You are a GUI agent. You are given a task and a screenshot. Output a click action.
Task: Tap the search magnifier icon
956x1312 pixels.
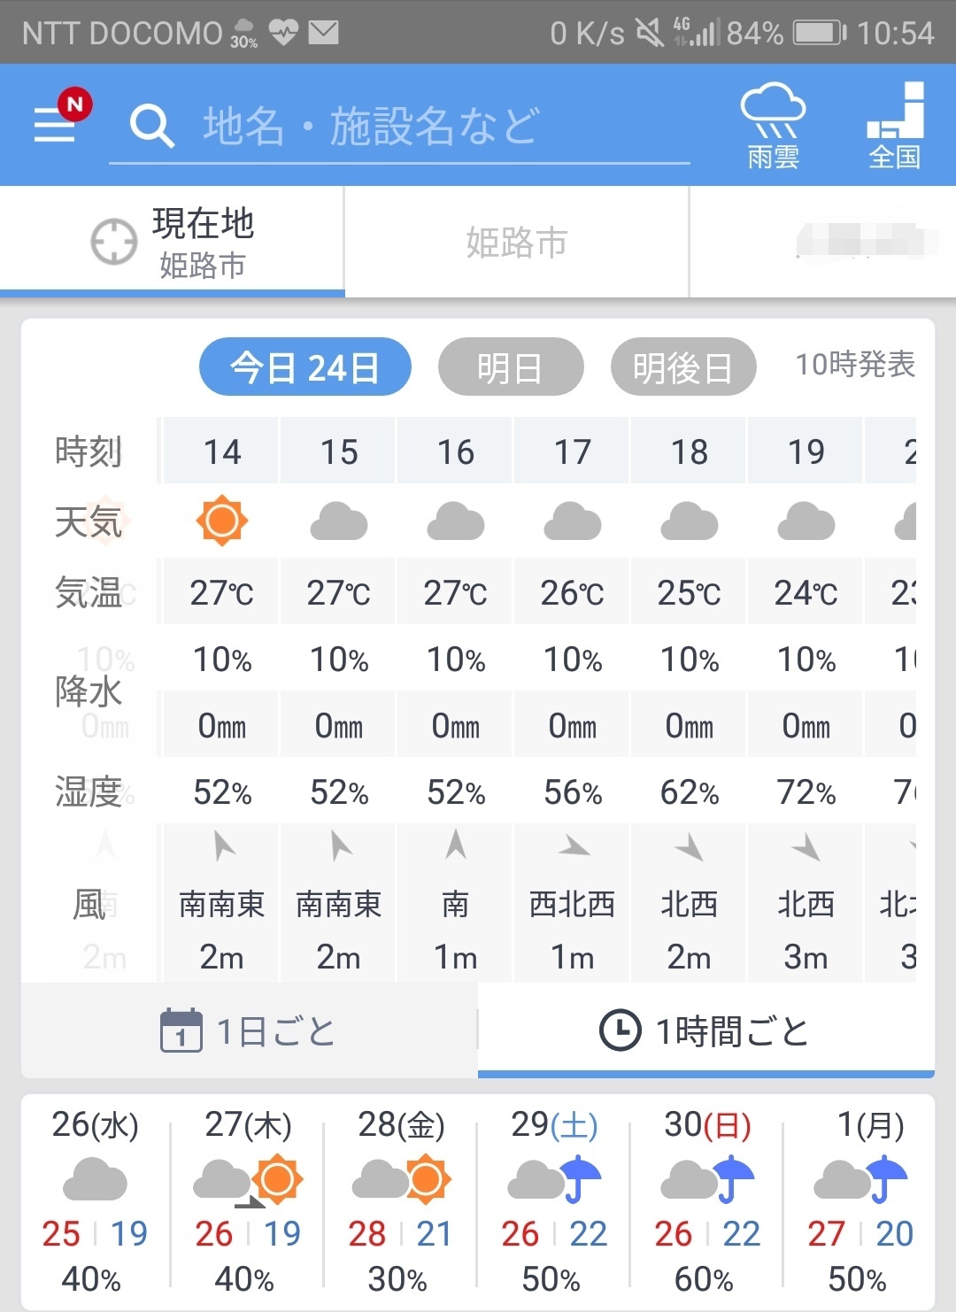pyautogui.click(x=151, y=126)
